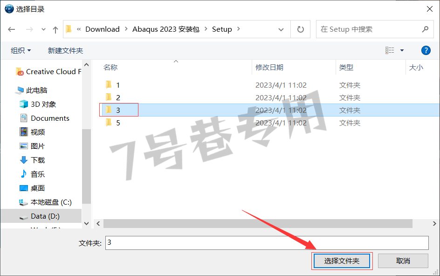Click the 文件夹 type of folder 5
Image resolution: width=440 pixels, height=276 pixels.
click(350, 123)
